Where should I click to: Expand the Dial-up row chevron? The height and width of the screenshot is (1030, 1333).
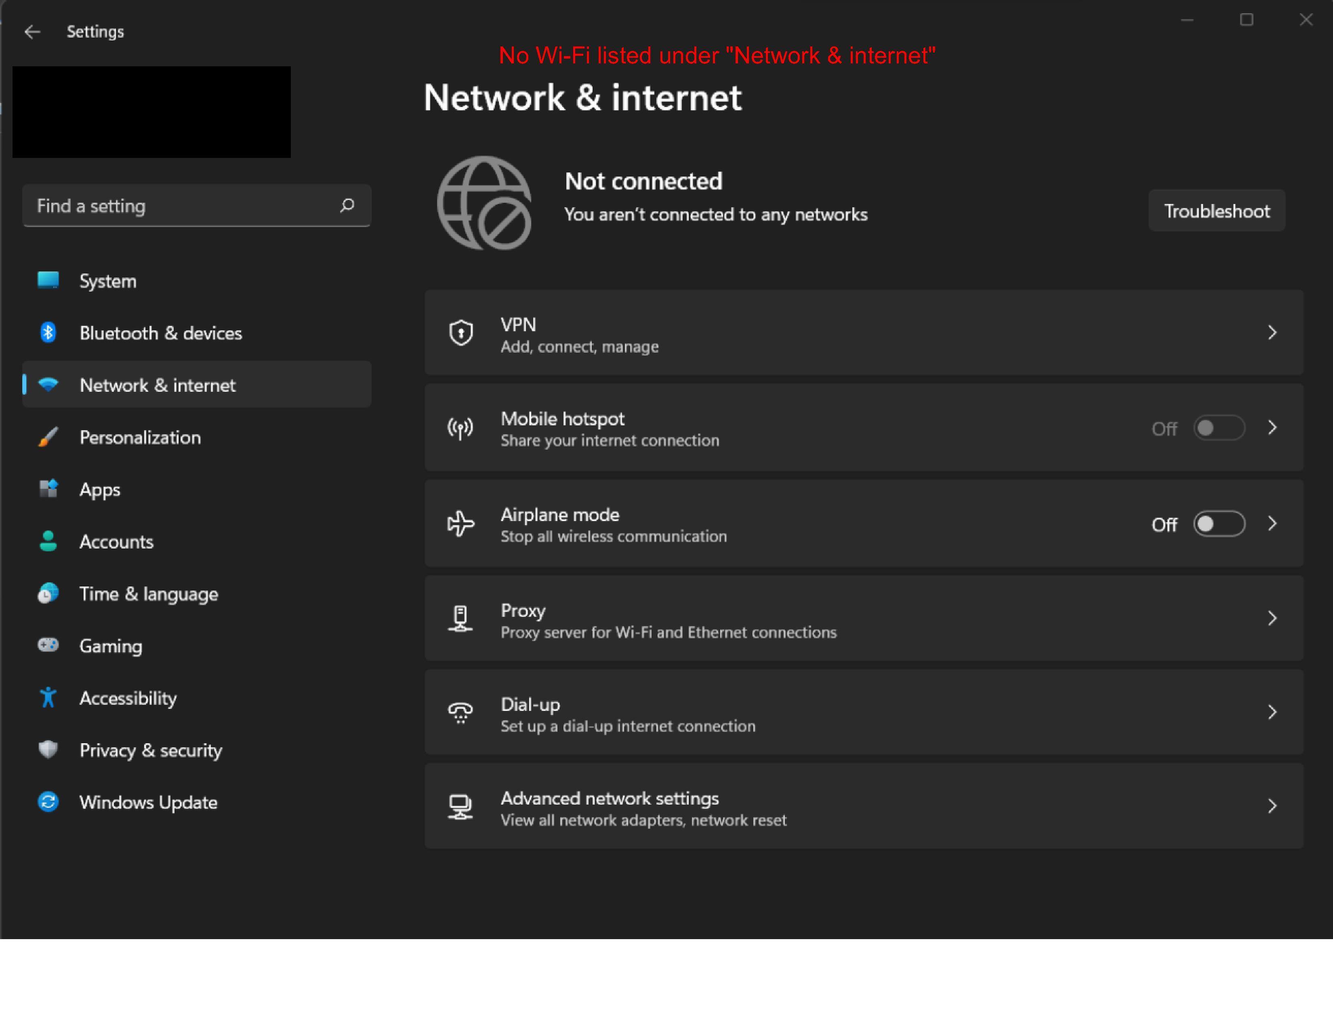[x=1272, y=713]
